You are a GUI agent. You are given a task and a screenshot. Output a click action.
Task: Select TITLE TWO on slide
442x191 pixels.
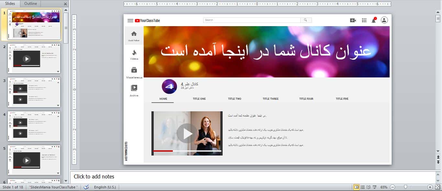click(x=235, y=99)
